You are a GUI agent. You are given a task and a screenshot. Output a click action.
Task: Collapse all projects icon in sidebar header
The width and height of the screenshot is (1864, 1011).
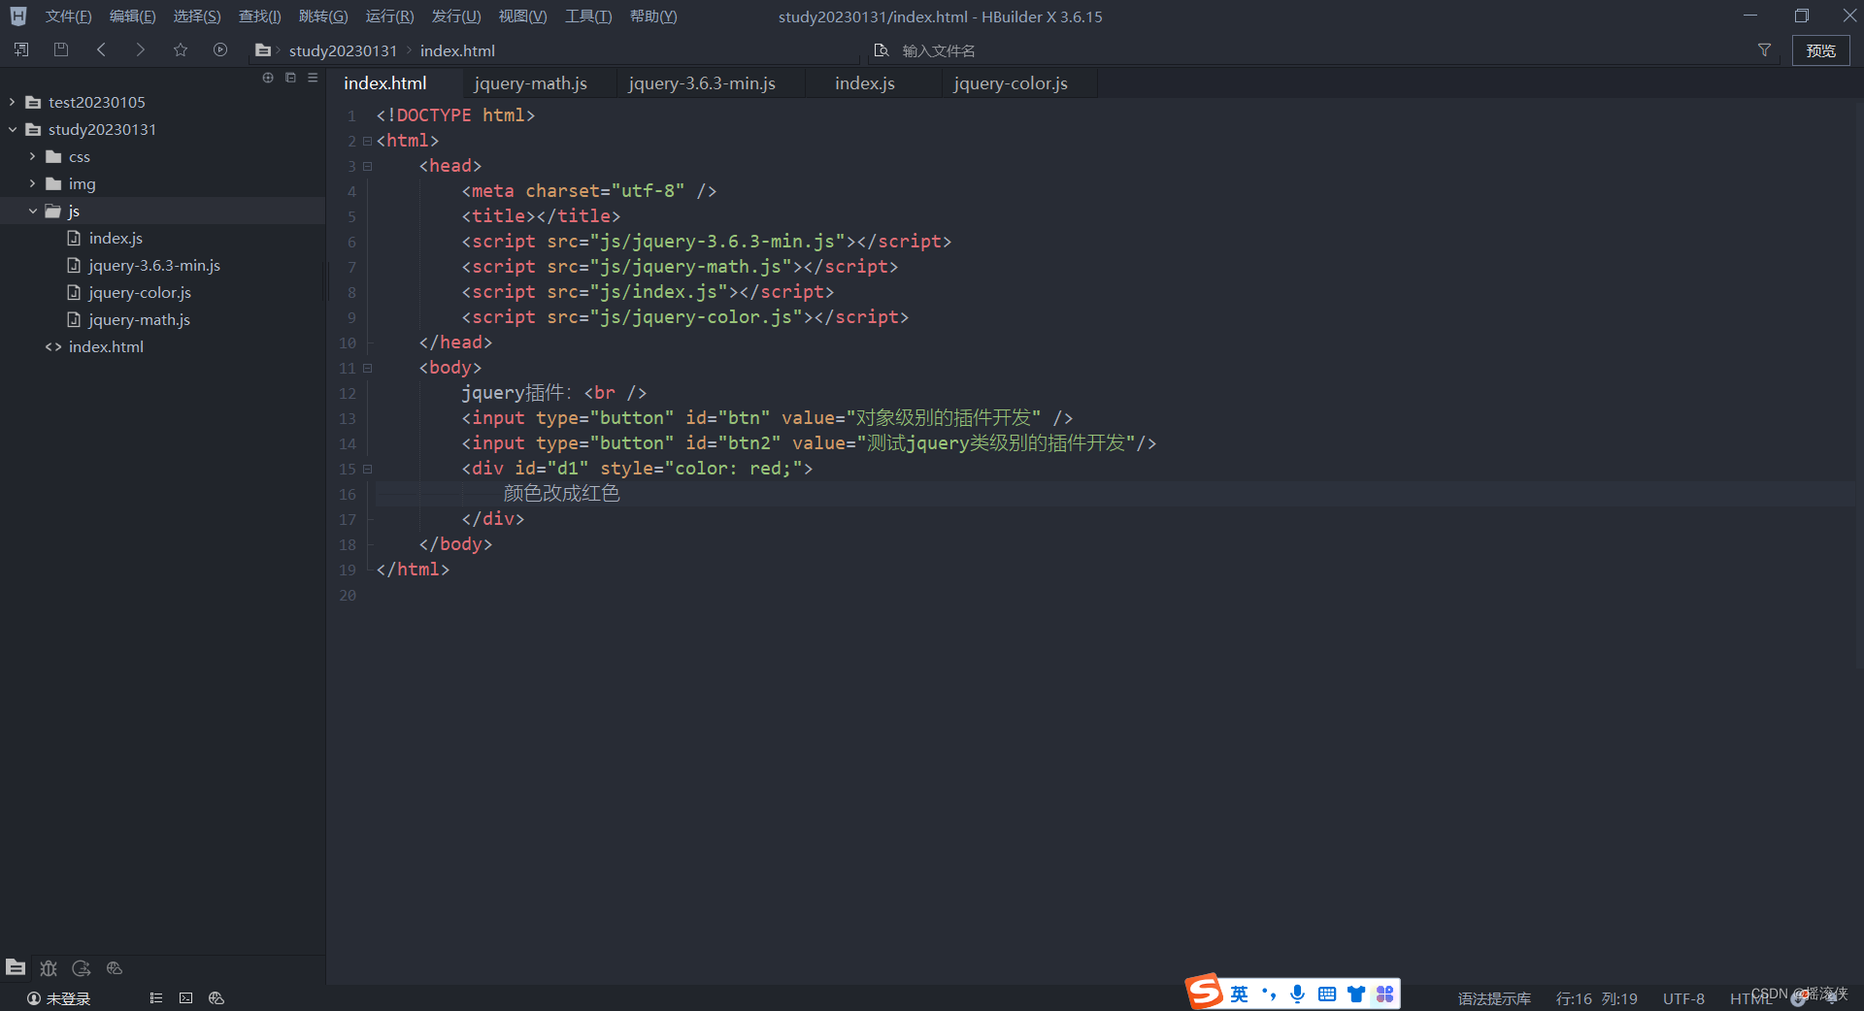pyautogui.click(x=290, y=78)
